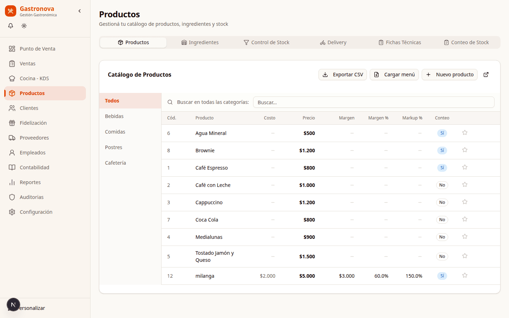
Task: Collapse the sidebar with chevron arrow
Action: (x=80, y=11)
